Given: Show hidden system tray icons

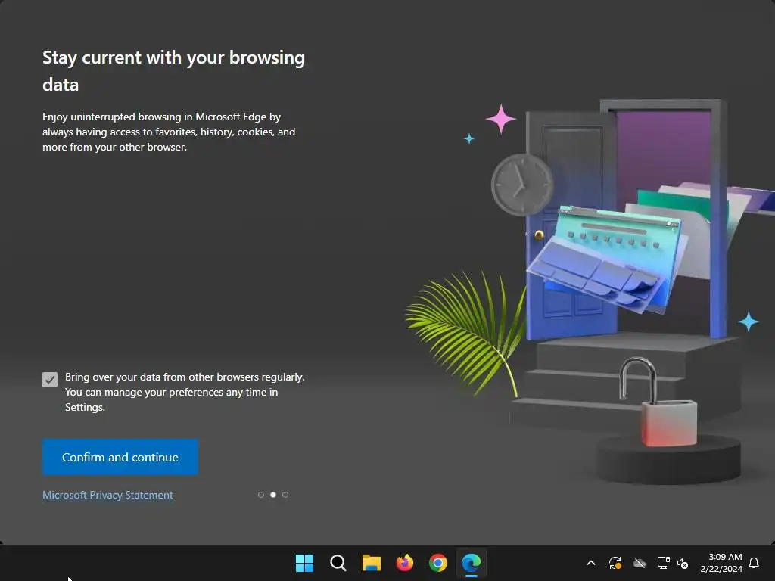Looking at the screenshot, I should tap(591, 563).
